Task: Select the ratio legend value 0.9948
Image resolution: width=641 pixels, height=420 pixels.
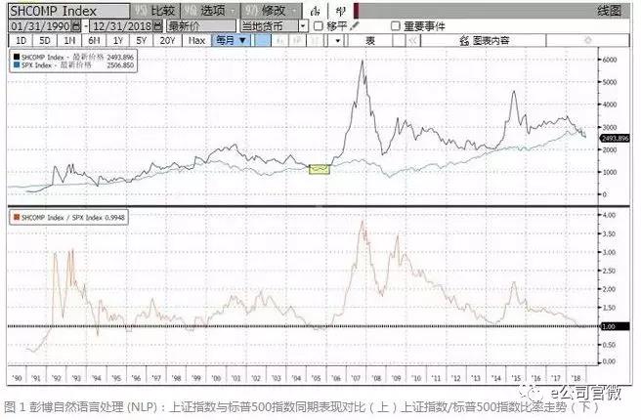Action: click(x=115, y=218)
